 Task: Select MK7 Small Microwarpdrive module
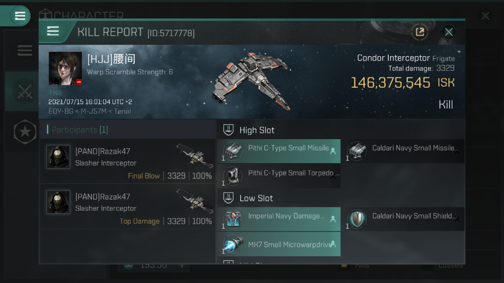279,244
